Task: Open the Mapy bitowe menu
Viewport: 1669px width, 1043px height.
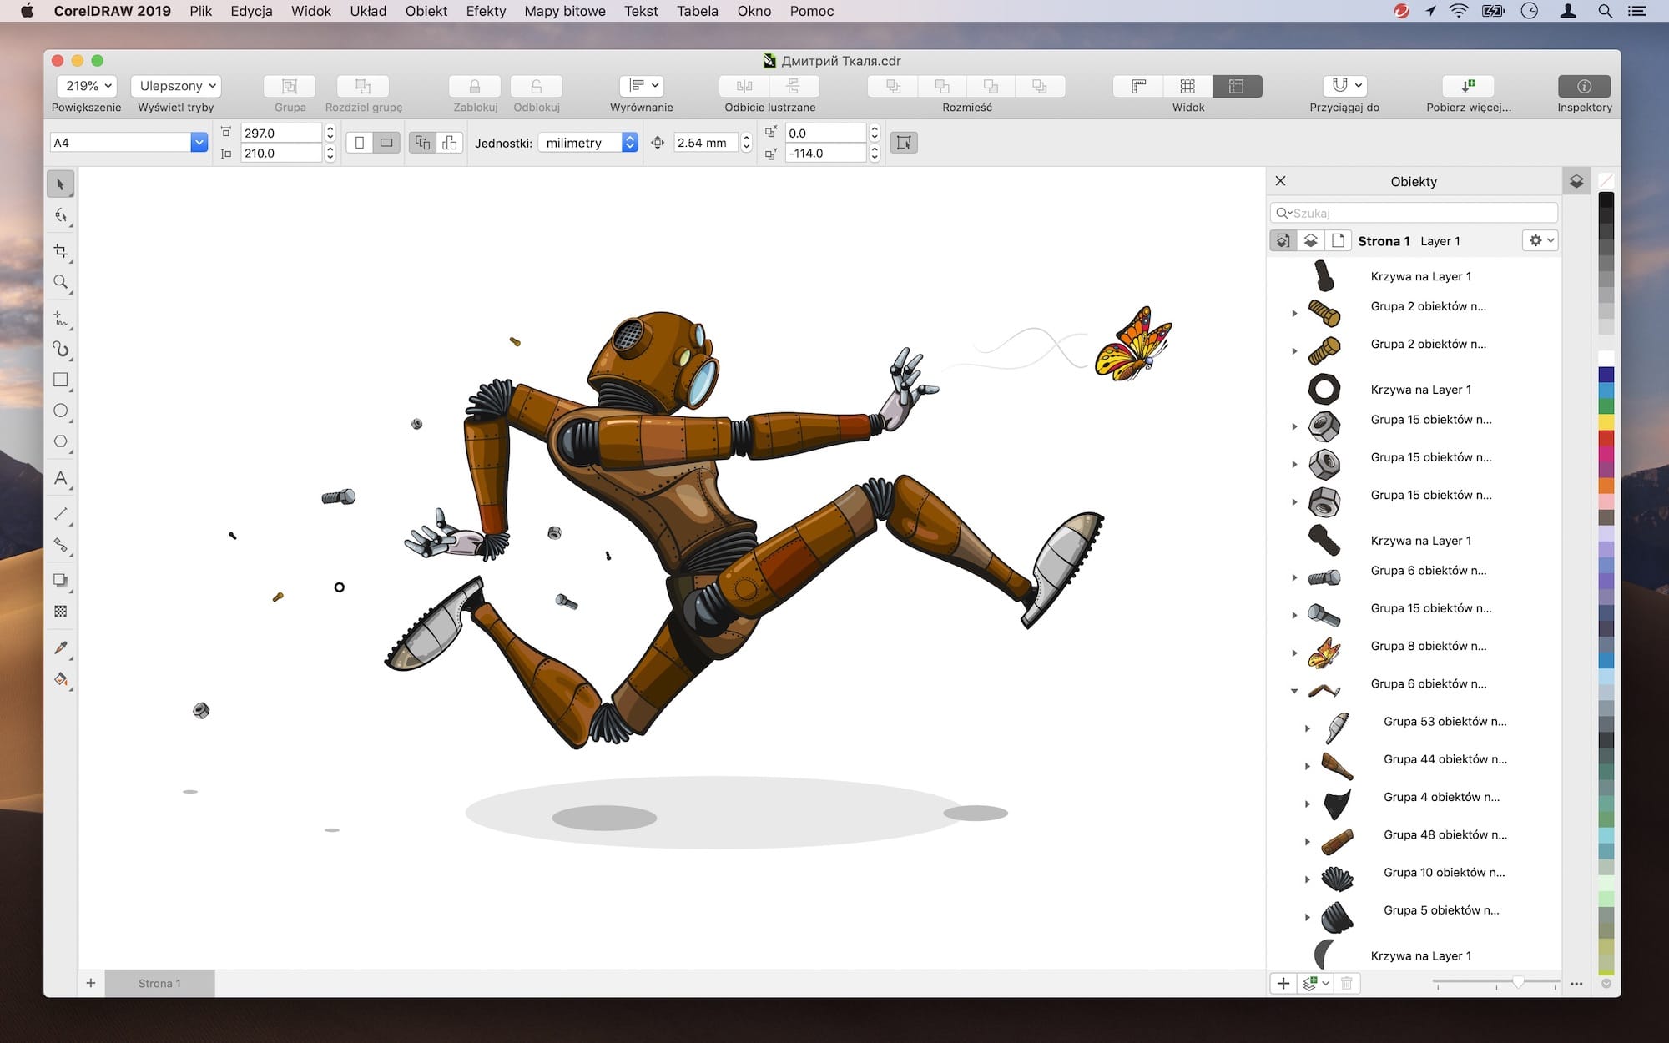Action: point(565,11)
